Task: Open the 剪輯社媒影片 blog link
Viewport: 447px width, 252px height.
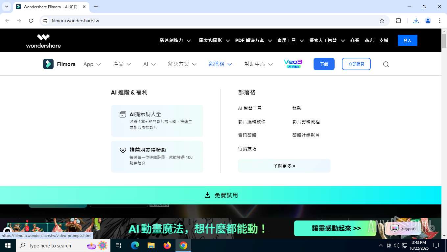Action: click(306, 135)
